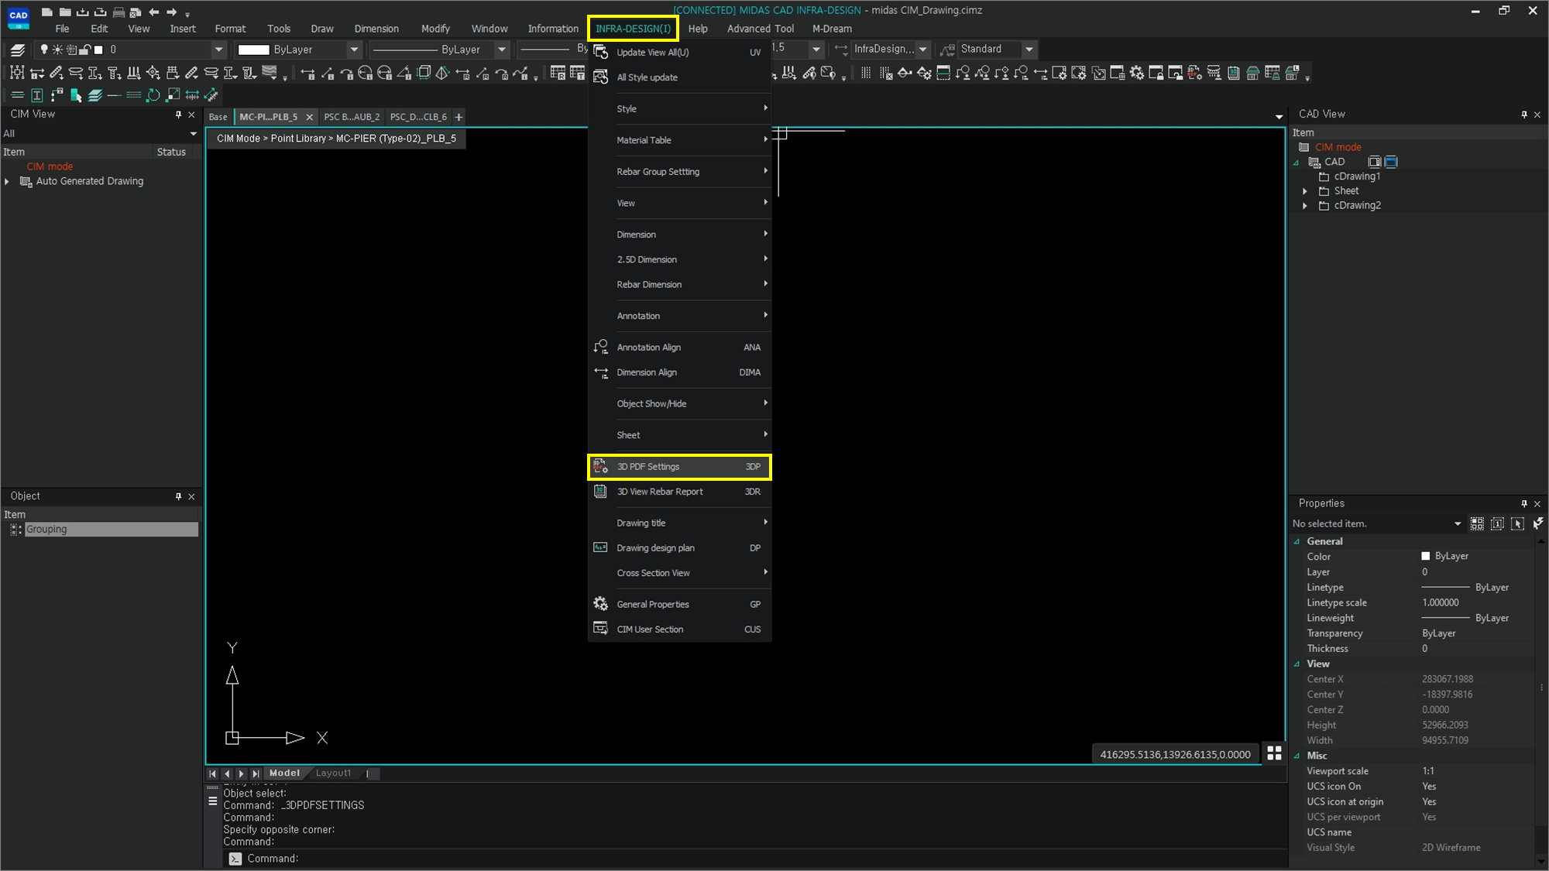Toggle pin on Properties panel
This screenshot has height=871, width=1549.
tap(1524, 504)
